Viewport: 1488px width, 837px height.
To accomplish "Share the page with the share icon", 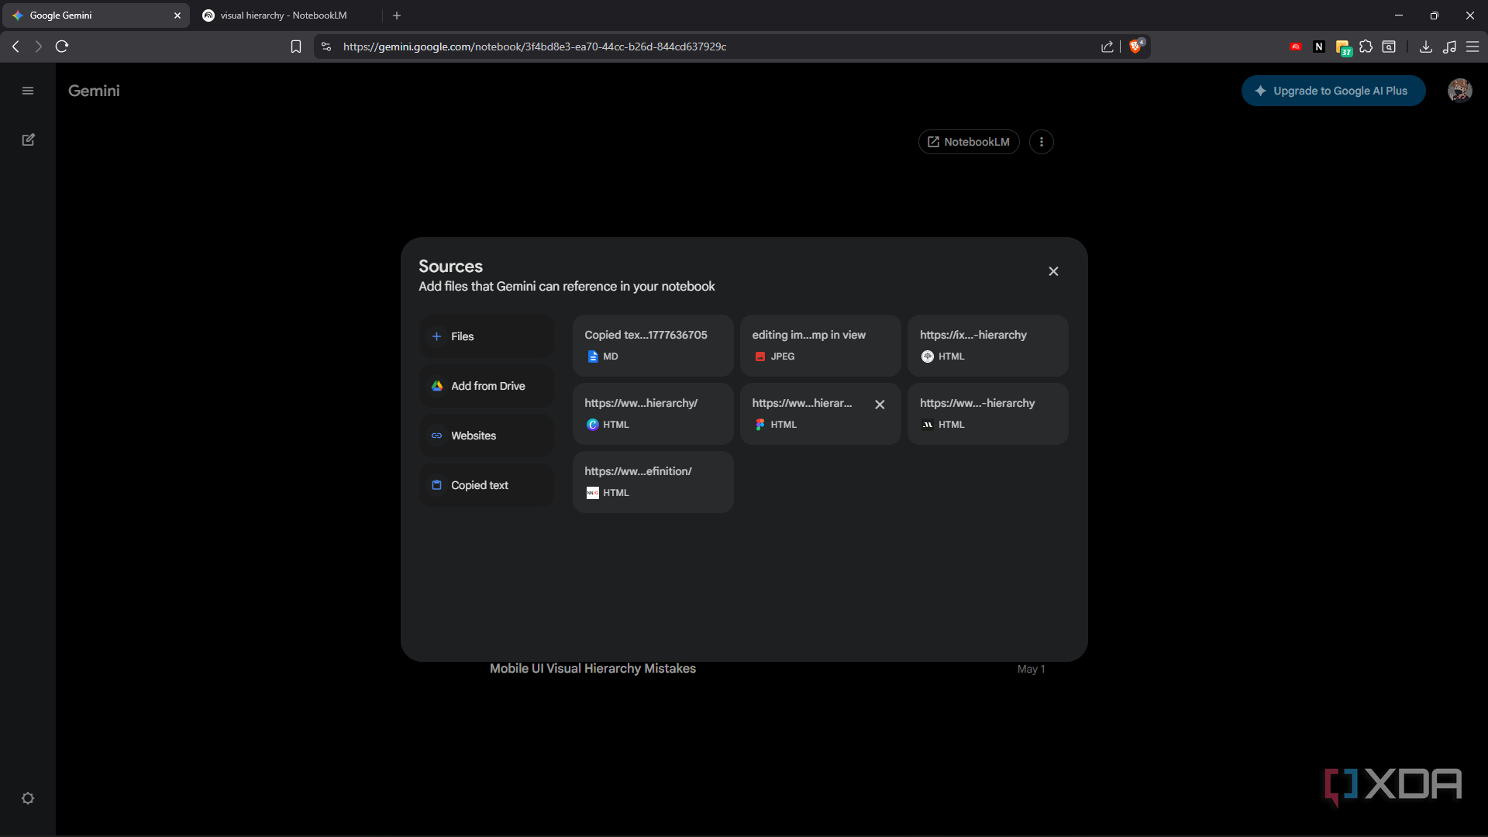I will [1107, 46].
